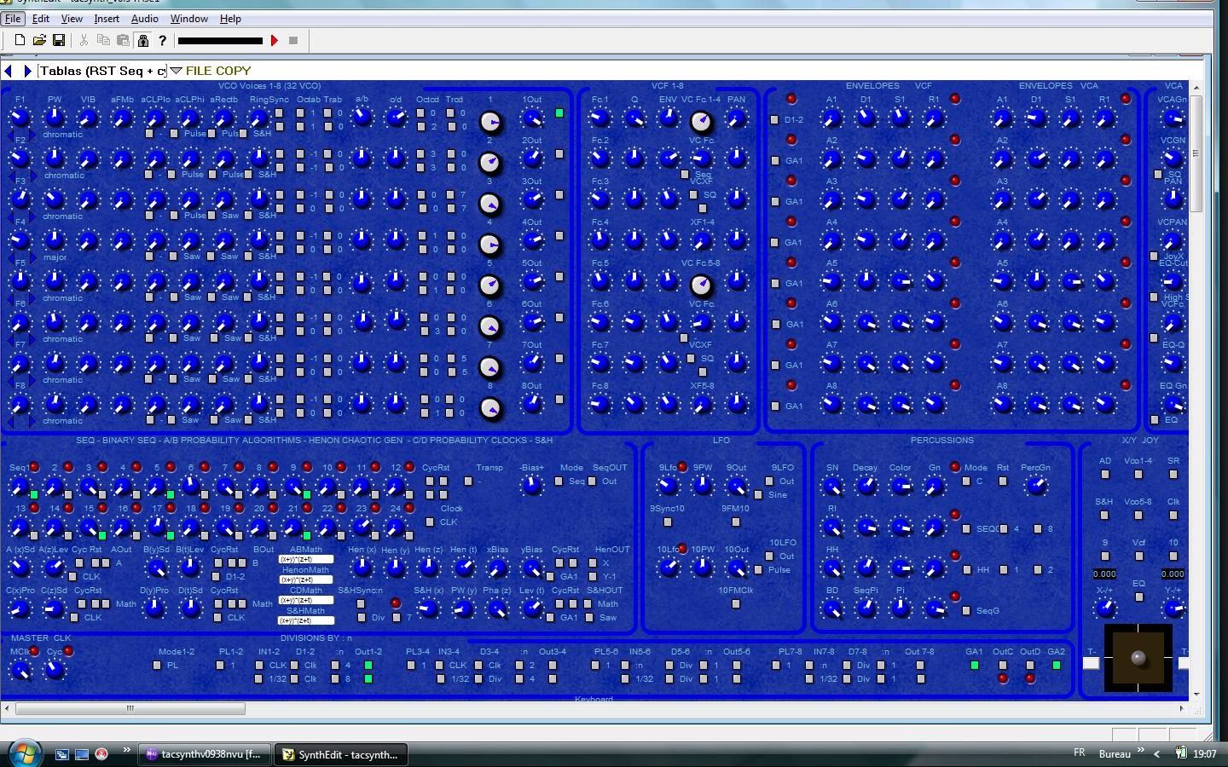
Task: Open the Audio menu
Action: coord(145,18)
